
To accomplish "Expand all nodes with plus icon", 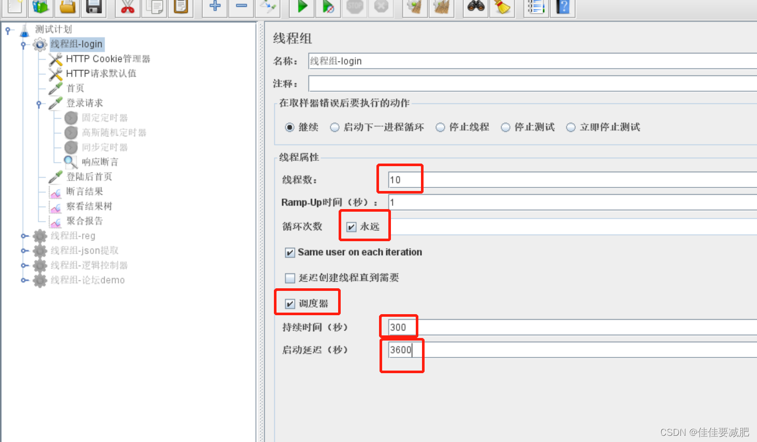I will tap(215, 6).
